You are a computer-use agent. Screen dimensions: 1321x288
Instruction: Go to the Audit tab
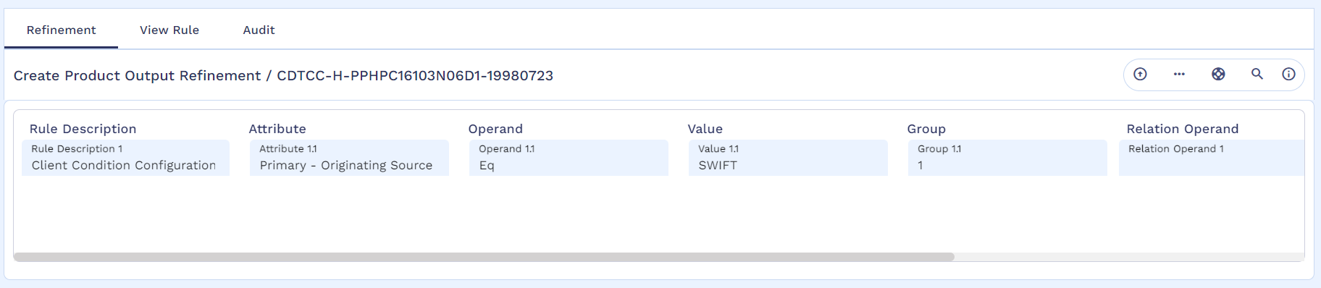pos(259,30)
